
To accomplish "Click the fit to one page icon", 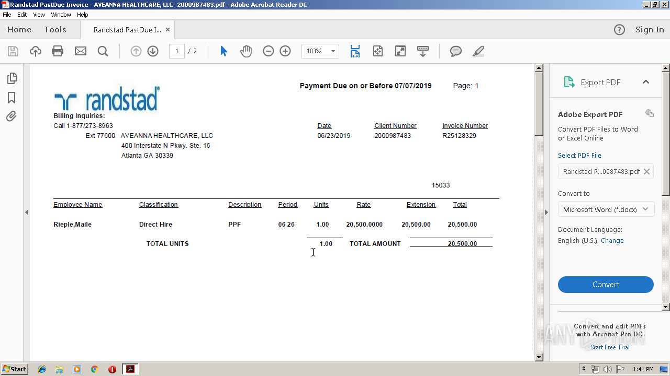I will 377,51.
